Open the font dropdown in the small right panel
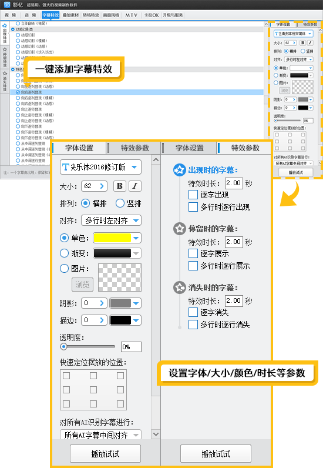Viewport: 323px width, 468px height. click(293, 34)
